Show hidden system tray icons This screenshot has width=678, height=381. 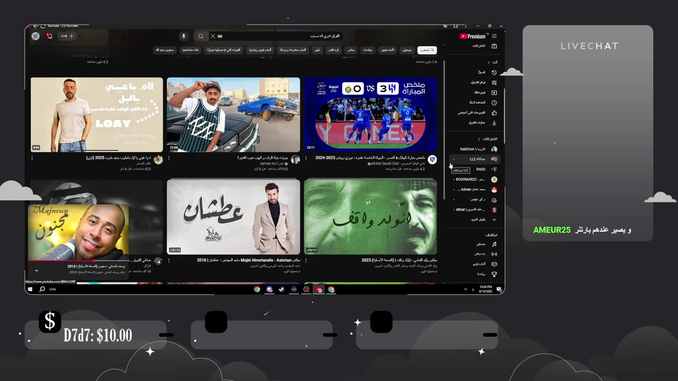click(465, 289)
